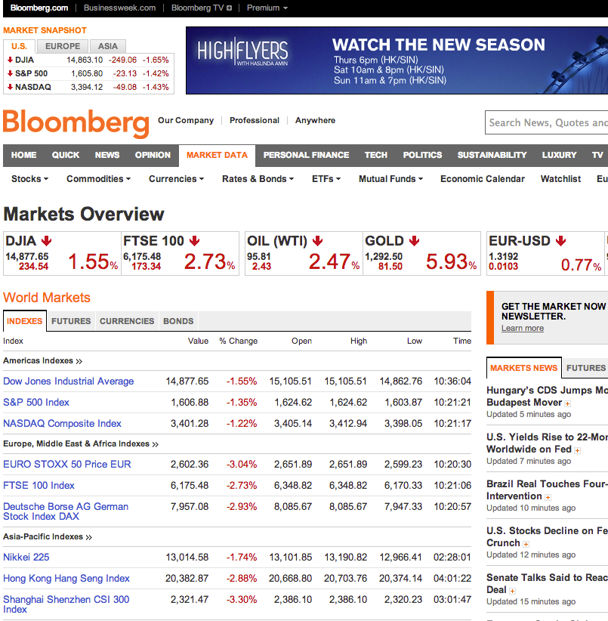Open the BONDS tab in World Markets

[x=178, y=321]
